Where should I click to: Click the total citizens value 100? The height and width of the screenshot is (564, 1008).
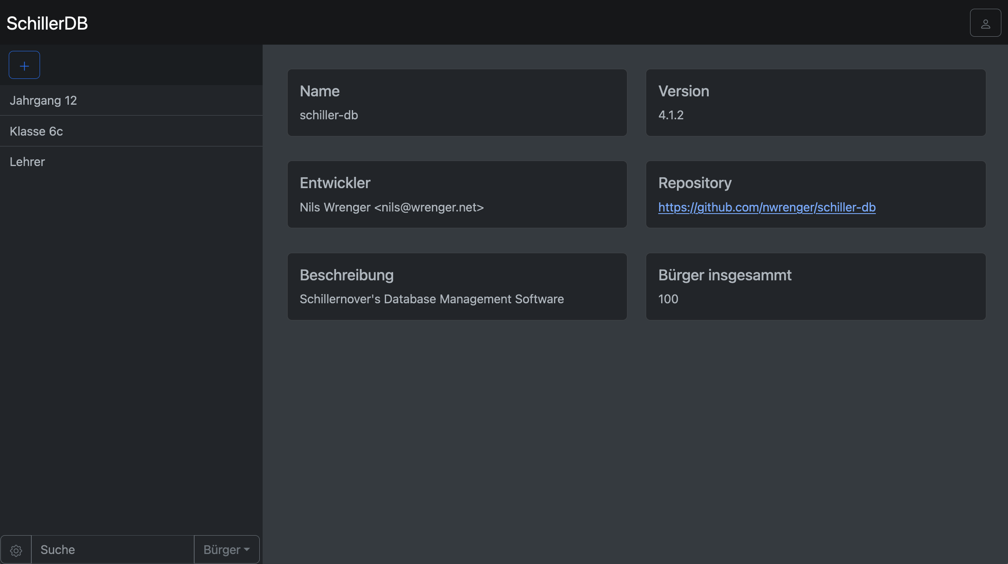pos(668,299)
